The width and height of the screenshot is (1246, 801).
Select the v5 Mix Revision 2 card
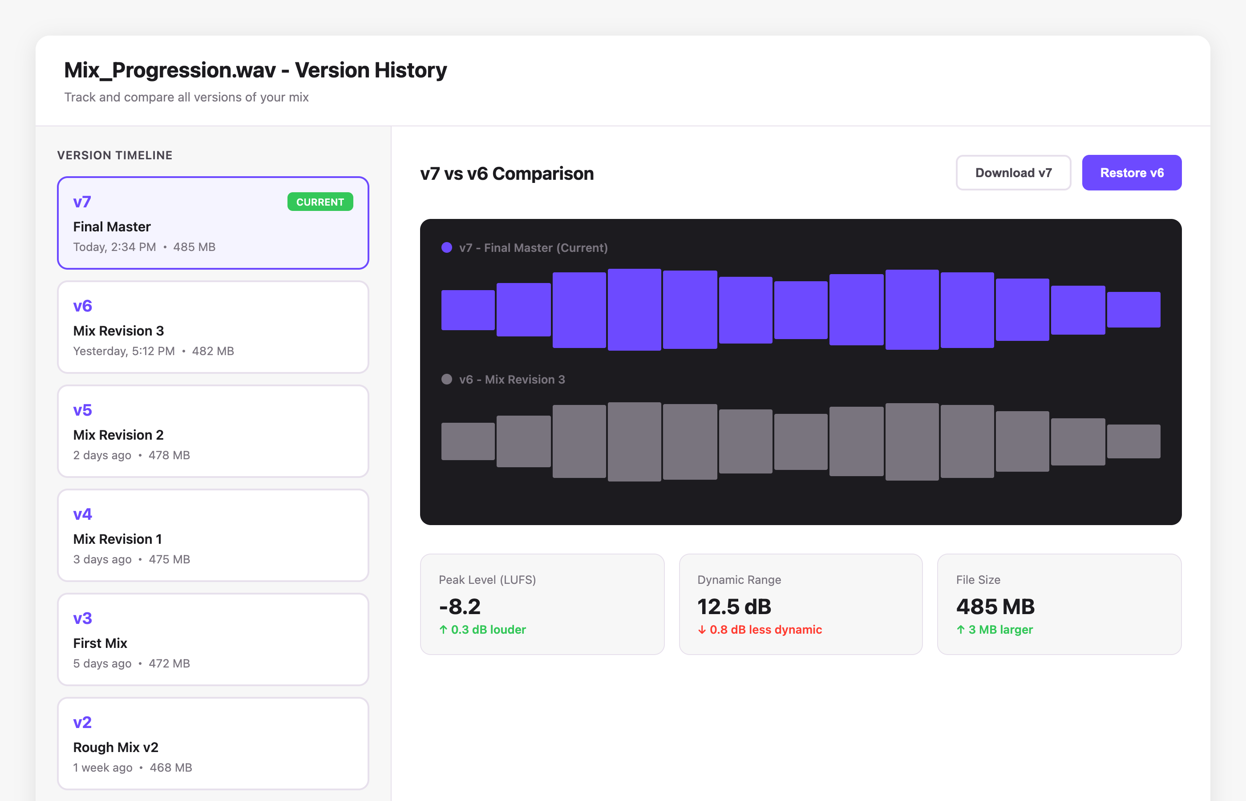pyautogui.click(x=213, y=431)
